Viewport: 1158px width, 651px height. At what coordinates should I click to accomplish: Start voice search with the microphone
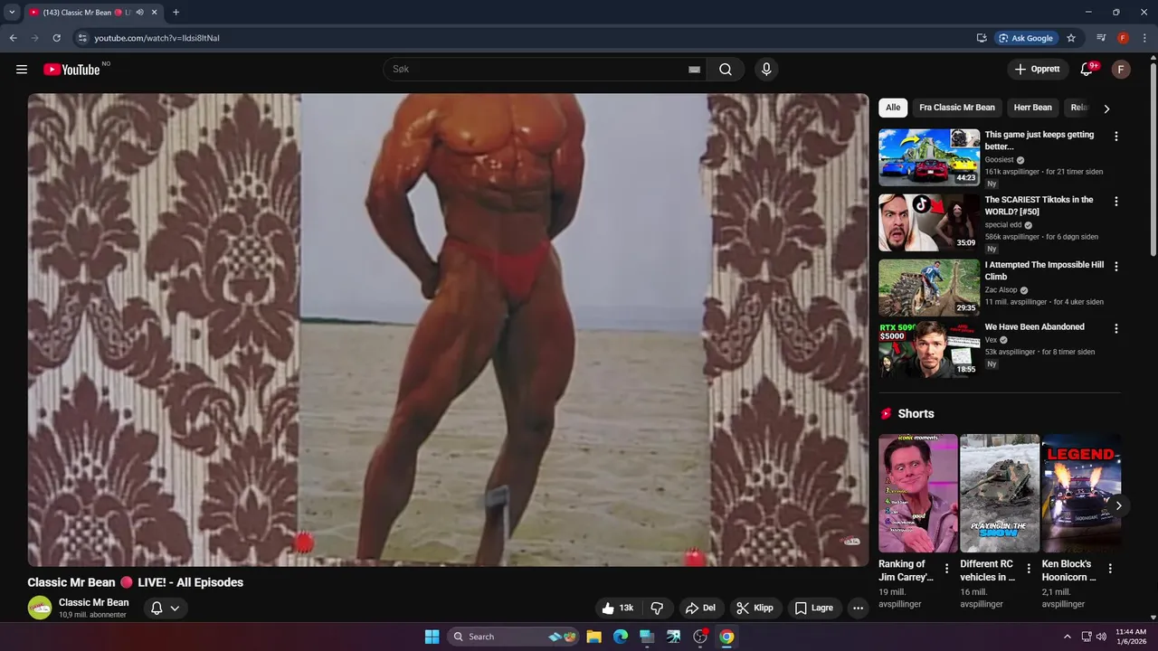click(766, 70)
